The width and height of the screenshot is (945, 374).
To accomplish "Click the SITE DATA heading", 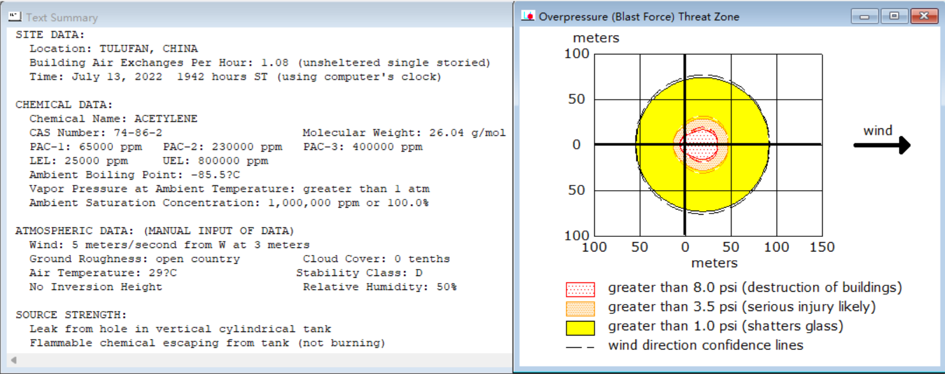I will (50, 34).
